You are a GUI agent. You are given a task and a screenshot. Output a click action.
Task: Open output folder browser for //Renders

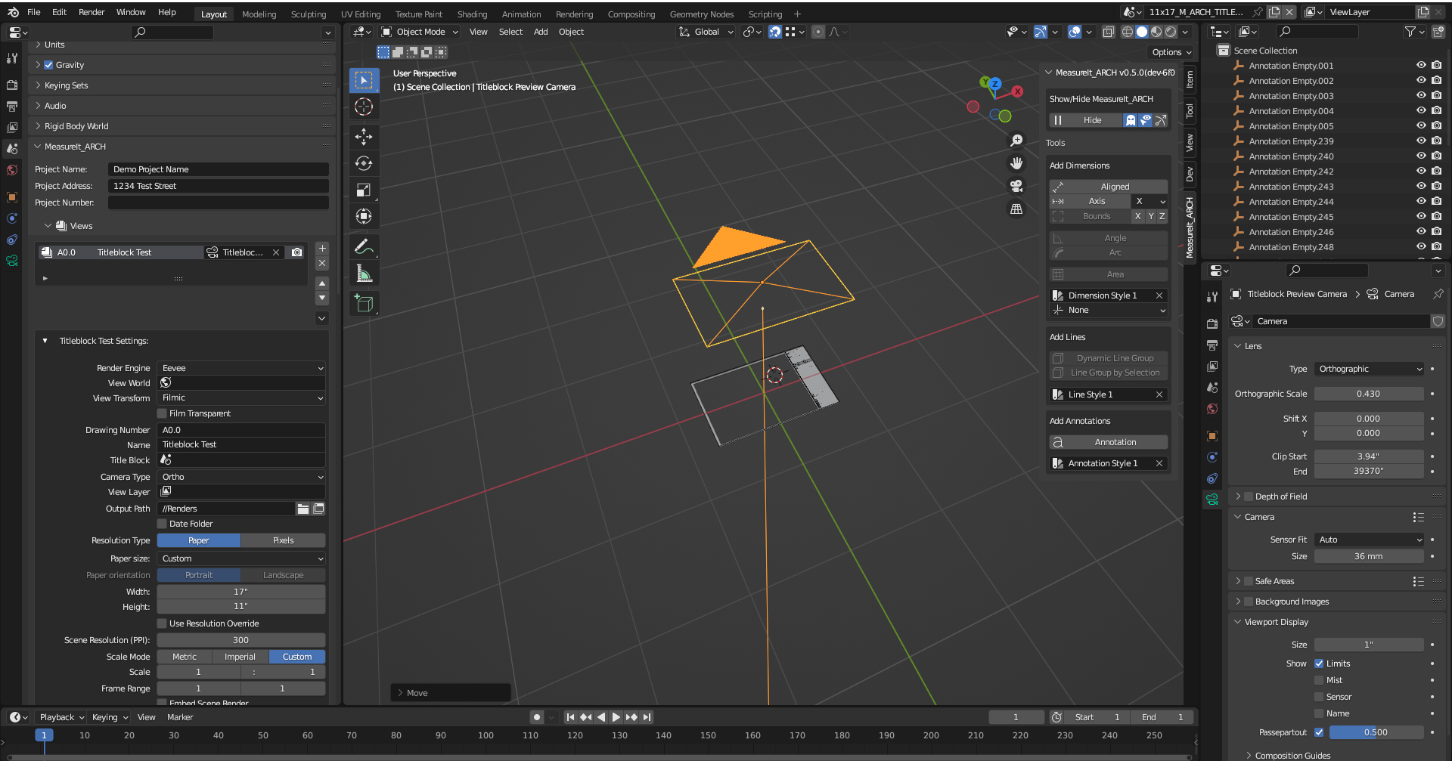[303, 509]
